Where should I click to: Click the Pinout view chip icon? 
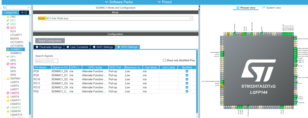(238, 8)
